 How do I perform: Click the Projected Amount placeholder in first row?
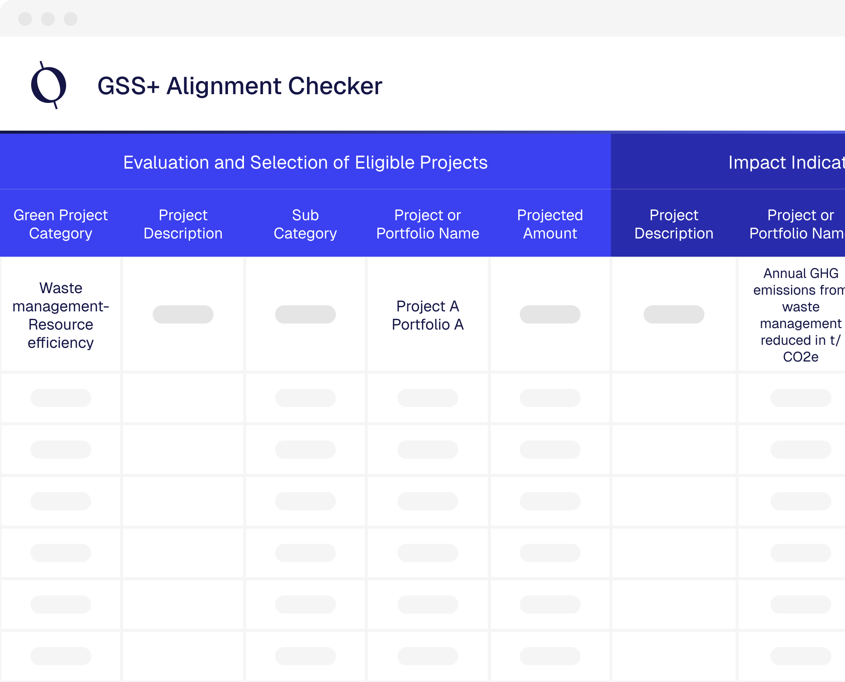pyautogui.click(x=549, y=314)
